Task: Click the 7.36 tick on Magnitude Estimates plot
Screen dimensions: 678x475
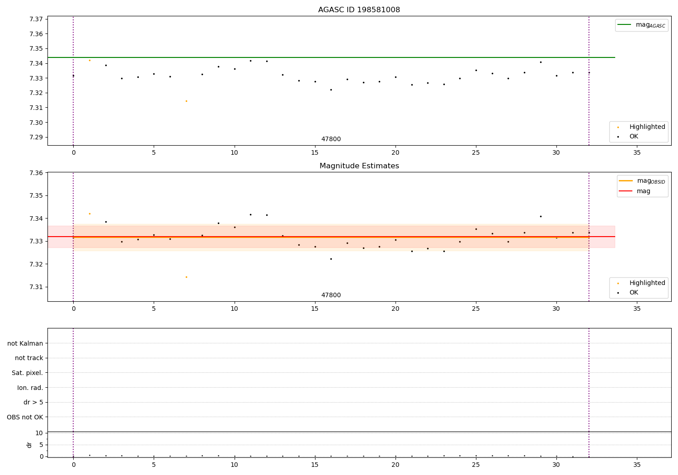Action: [x=36, y=173]
